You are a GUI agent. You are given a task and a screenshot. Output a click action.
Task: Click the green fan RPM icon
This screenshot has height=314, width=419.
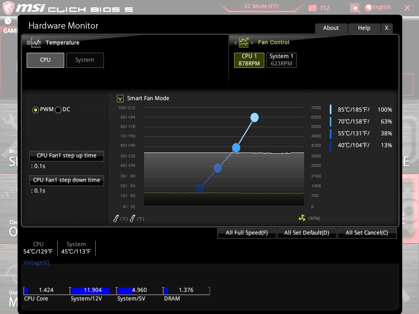[x=302, y=218]
